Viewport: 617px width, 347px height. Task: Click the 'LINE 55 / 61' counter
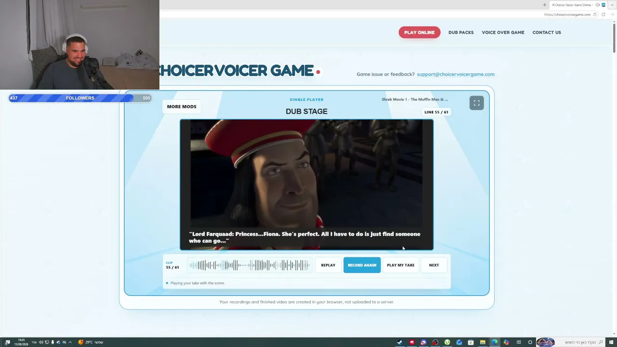[436, 112]
